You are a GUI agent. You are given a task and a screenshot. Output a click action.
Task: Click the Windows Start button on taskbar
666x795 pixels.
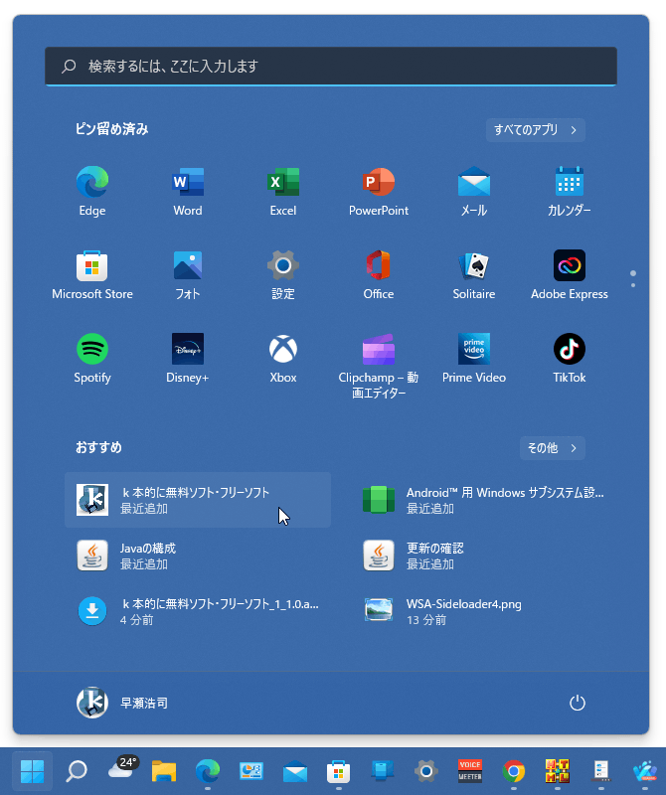click(x=32, y=771)
